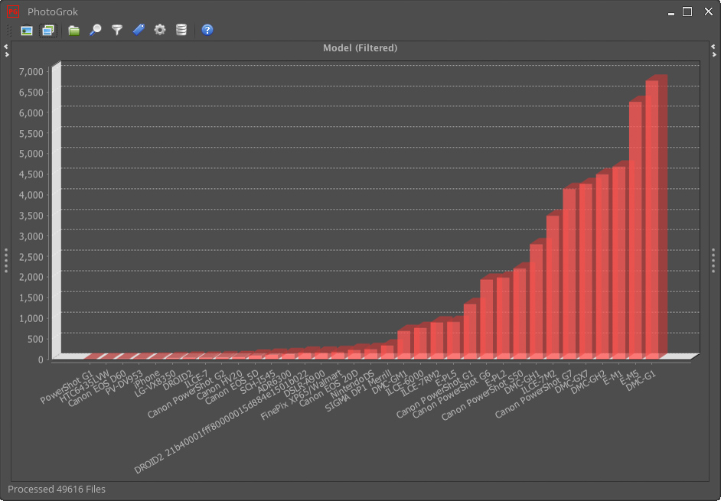Activate the magnifier search tool
721x501 pixels.
(95, 30)
